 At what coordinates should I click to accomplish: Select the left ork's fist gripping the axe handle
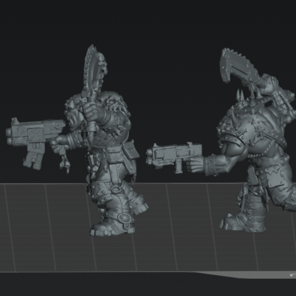coord(93,111)
